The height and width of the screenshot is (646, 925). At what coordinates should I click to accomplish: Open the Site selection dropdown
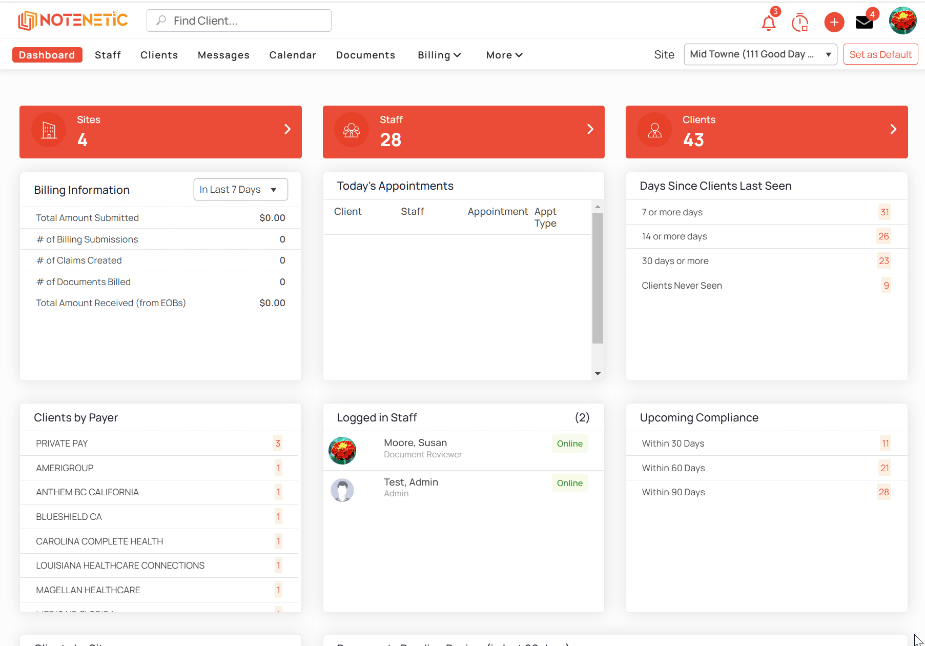pos(760,54)
